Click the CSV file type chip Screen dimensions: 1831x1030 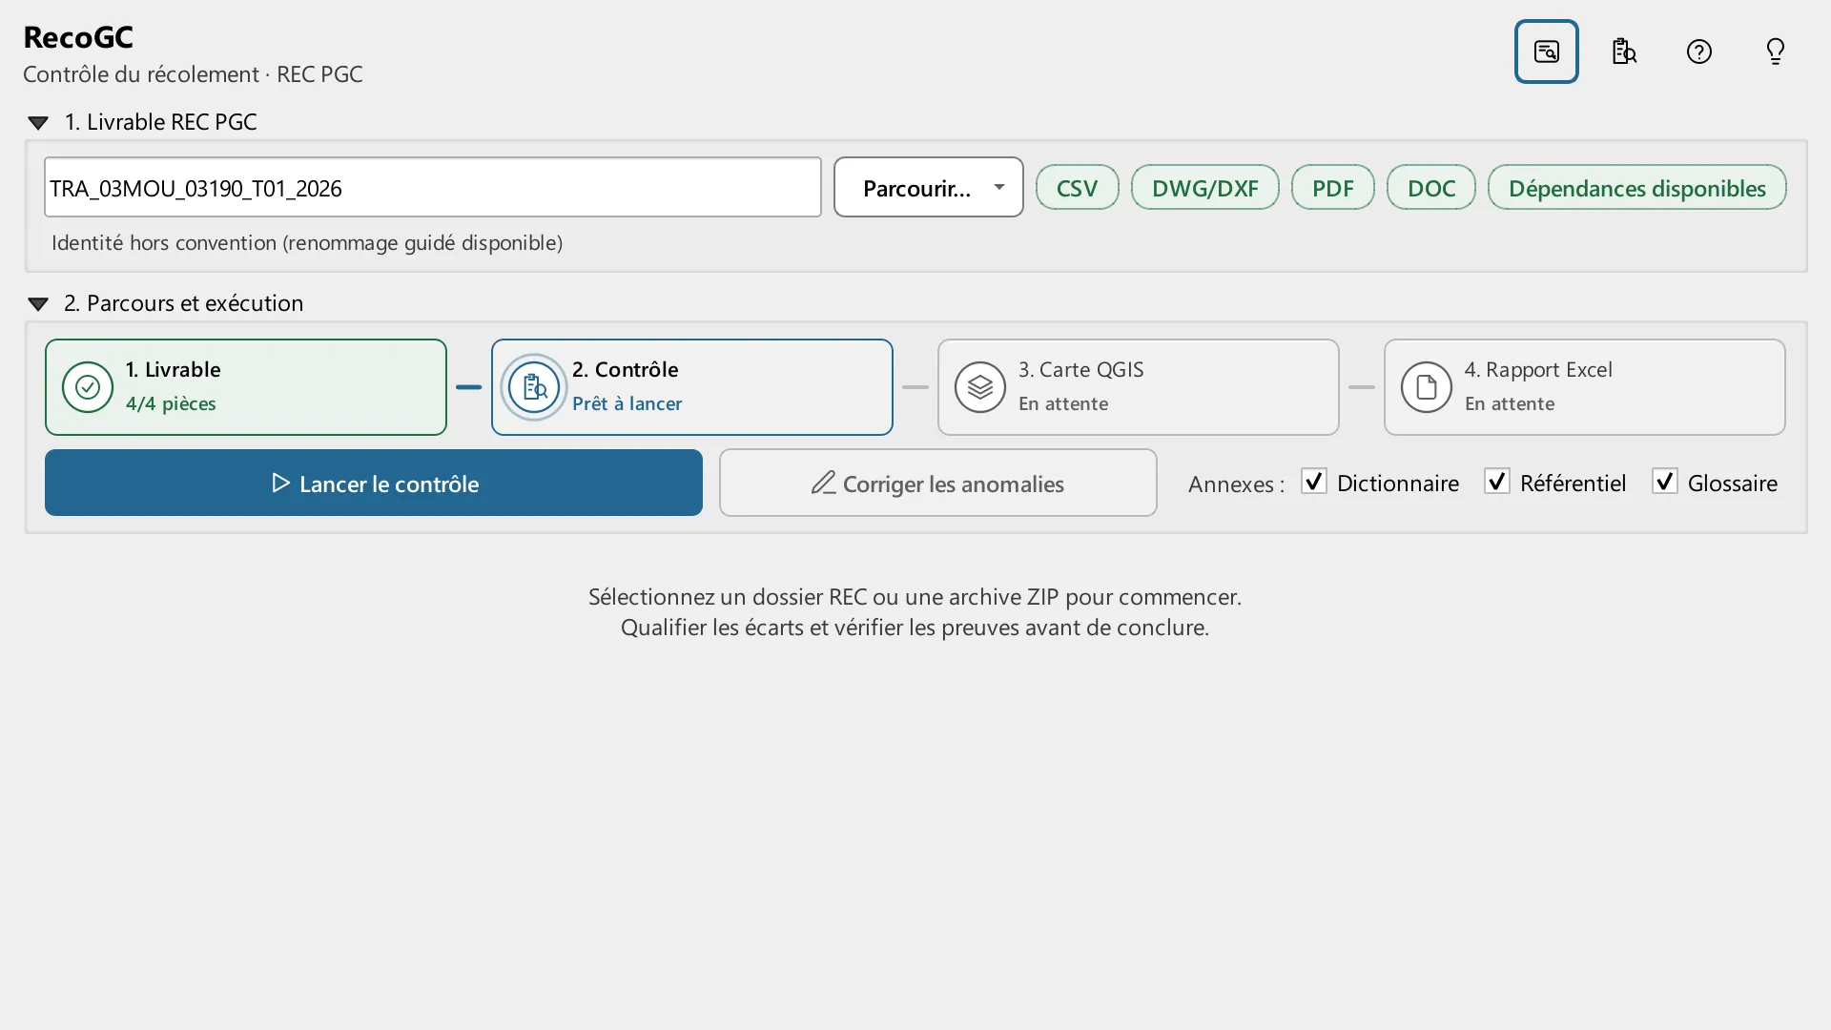coord(1077,187)
